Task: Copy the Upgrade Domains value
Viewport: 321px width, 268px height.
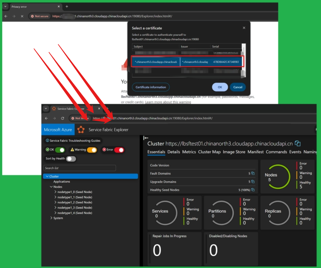Action: point(253,182)
